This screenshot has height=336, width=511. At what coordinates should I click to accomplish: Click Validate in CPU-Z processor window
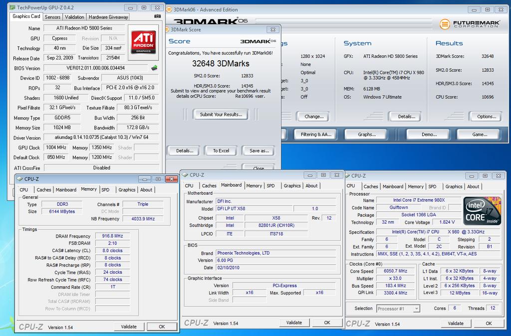(456, 324)
